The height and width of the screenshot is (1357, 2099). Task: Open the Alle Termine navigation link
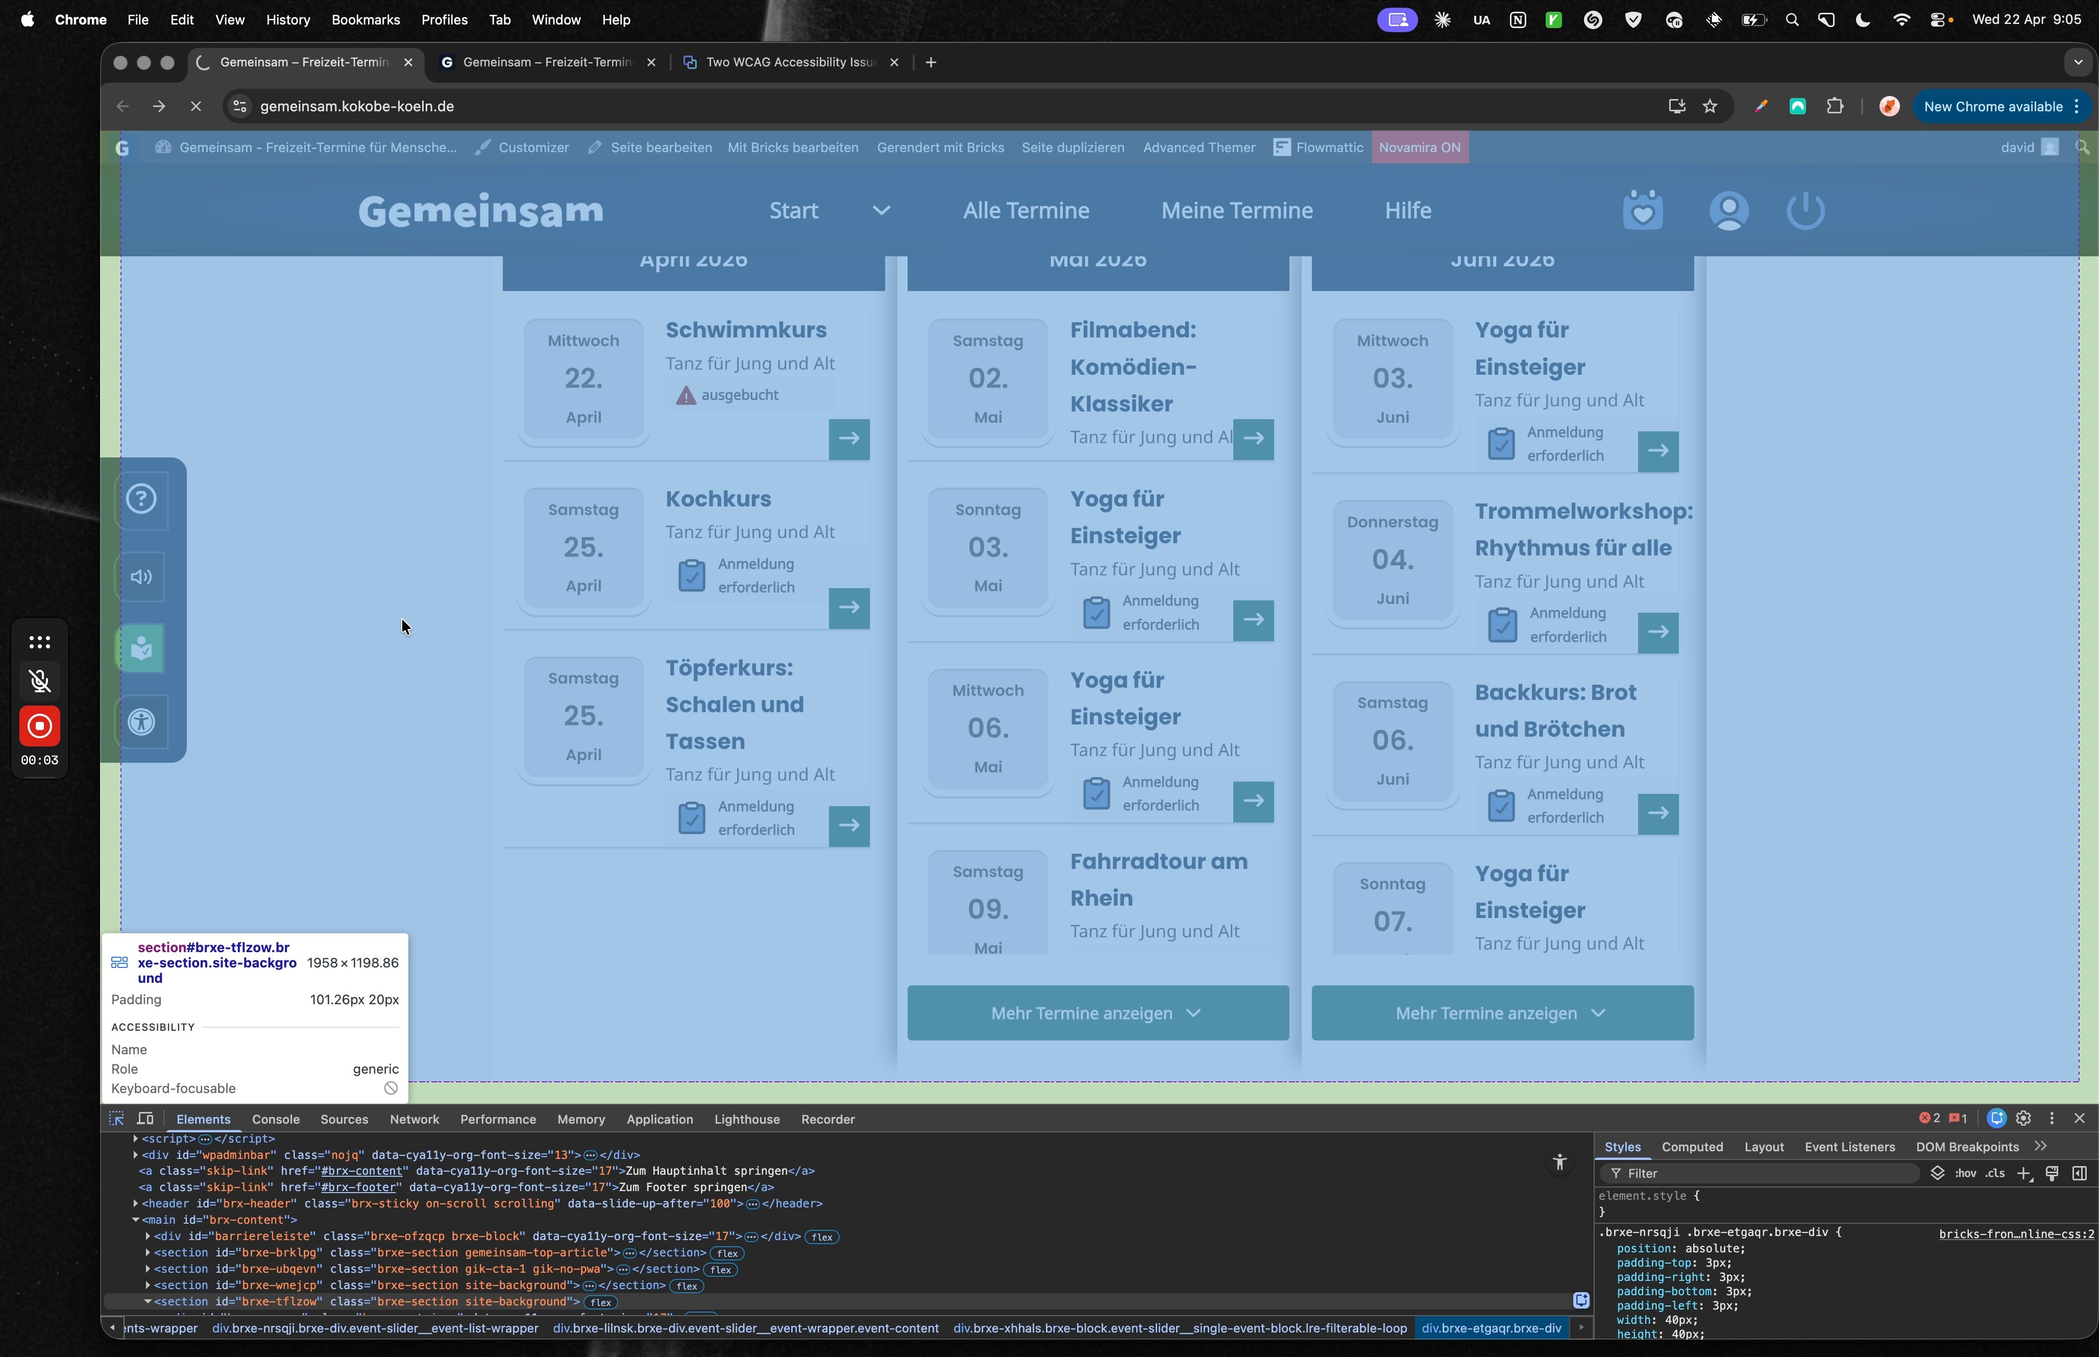(1026, 211)
